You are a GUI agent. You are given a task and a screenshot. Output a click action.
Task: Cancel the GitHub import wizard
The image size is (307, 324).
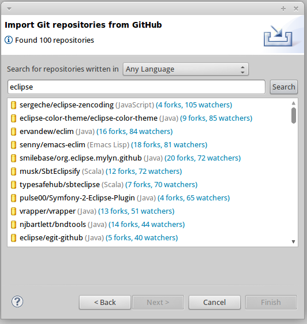(215, 302)
